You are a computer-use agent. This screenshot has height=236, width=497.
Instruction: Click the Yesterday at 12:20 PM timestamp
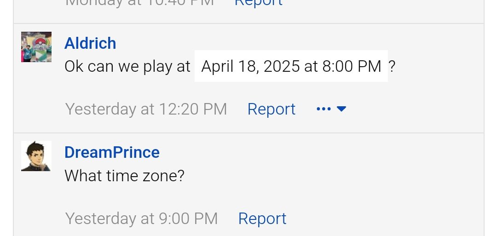click(146, 109)
